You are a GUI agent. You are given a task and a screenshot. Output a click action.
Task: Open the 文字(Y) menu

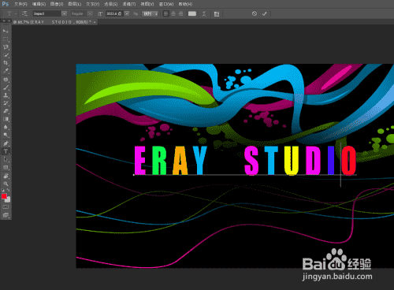click(93, 4)
